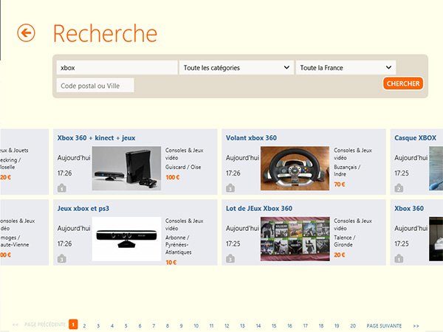Jump to last page with >> arrows

click(416, 325)
